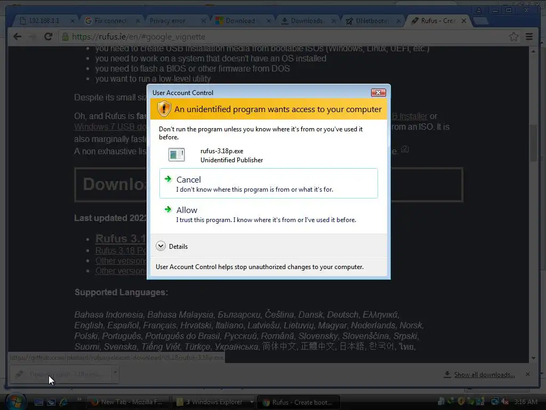The image size is (546, 410).
Task: Click the yellow shield warning icon
Action: (x=164, y=109)
